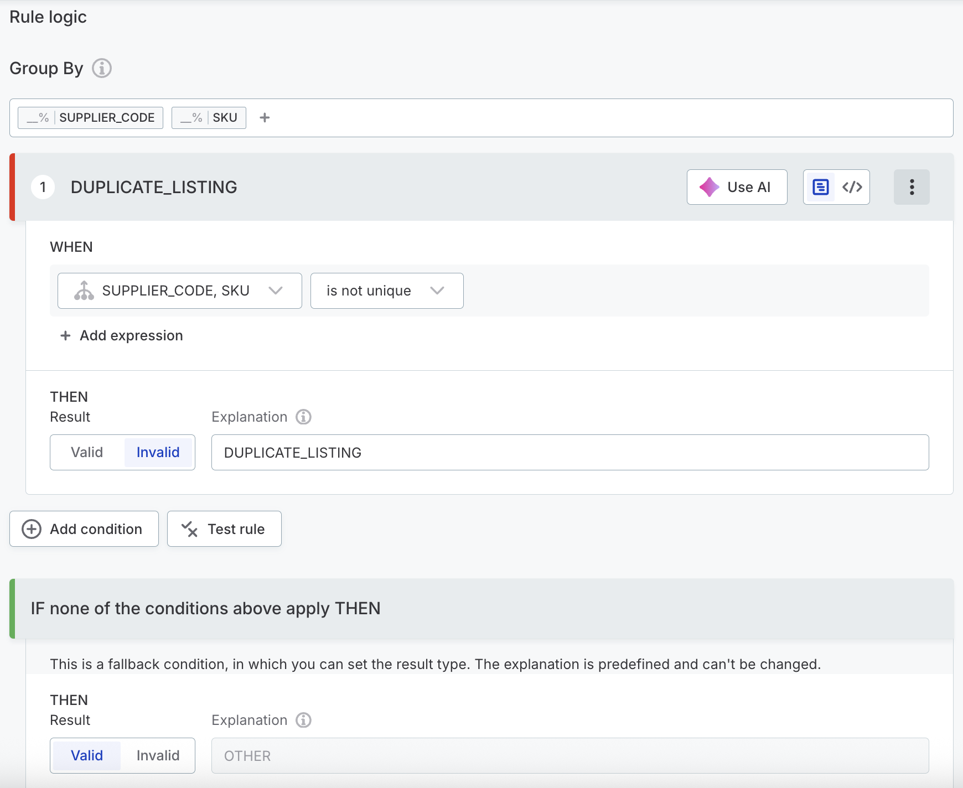The height and width of the screenshot is (788, 963).
Task: Set the DUPLICATE_LISTING result to Invalid
Action: tap(158, 452)
